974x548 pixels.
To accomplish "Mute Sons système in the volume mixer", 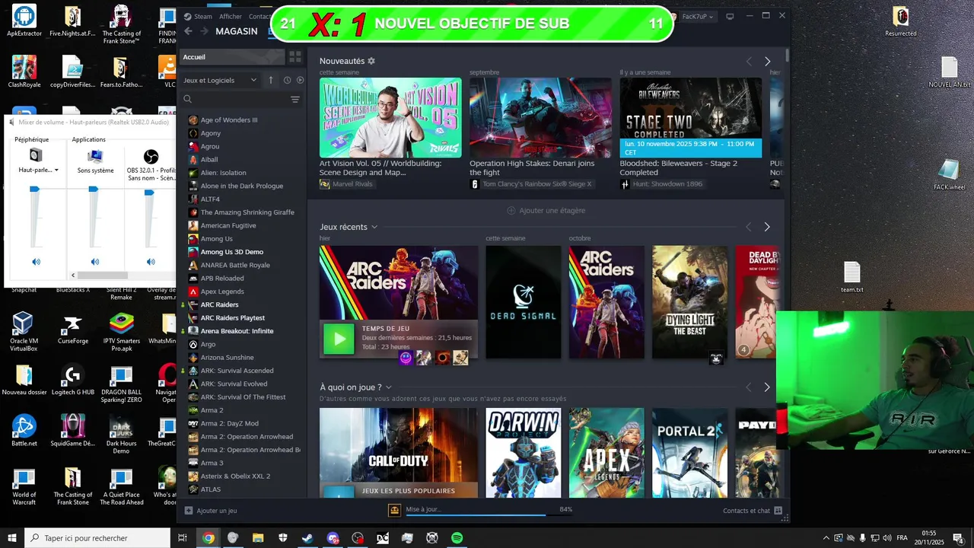I will coord(95,262).
